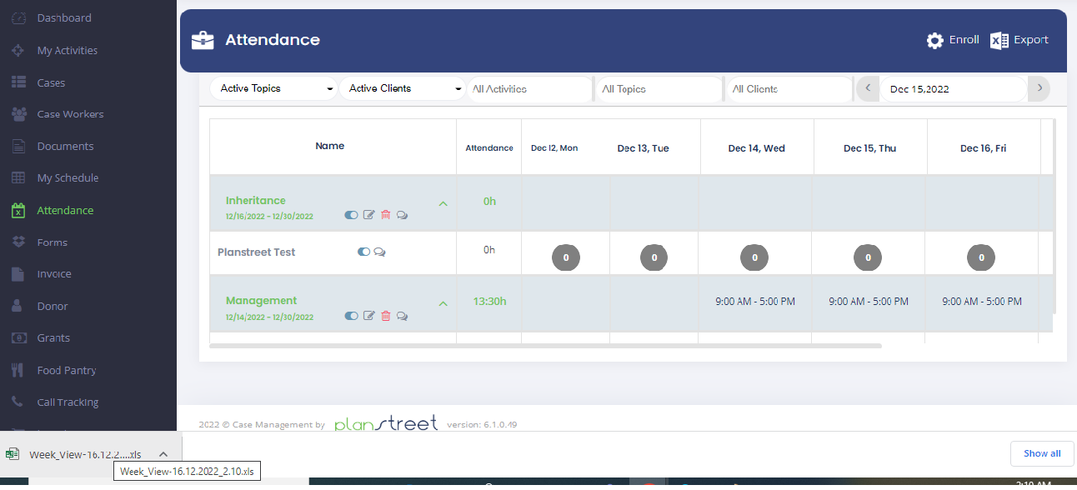Collapse the Management topic row

coord(443,303)
